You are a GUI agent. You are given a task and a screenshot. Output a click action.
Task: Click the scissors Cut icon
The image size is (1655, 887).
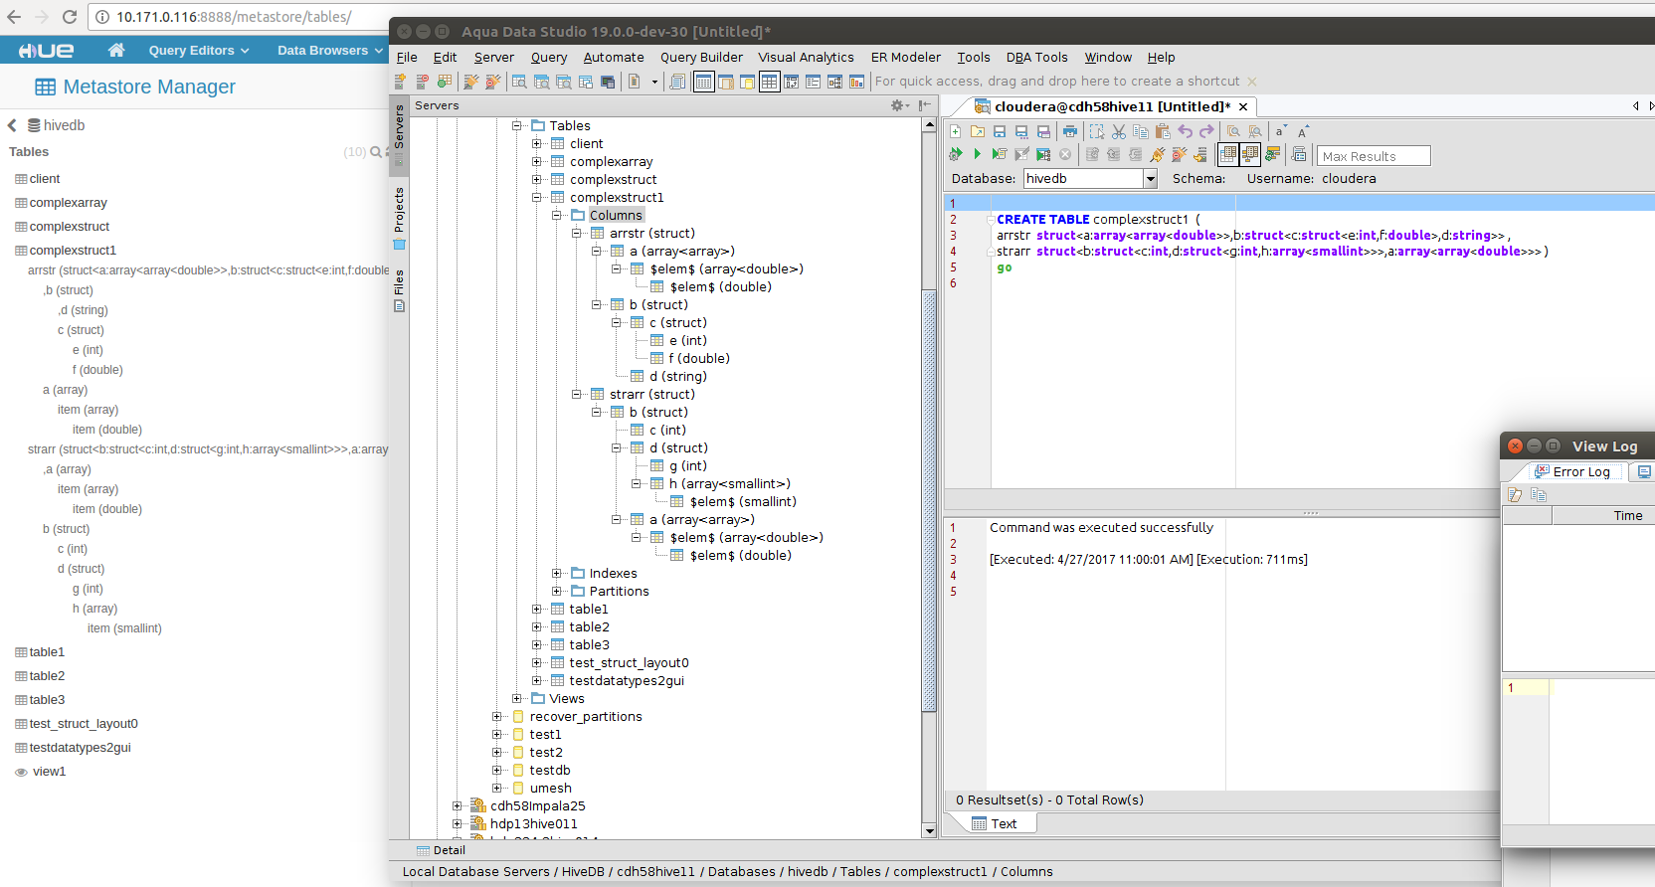click(x=1119, y=131)
